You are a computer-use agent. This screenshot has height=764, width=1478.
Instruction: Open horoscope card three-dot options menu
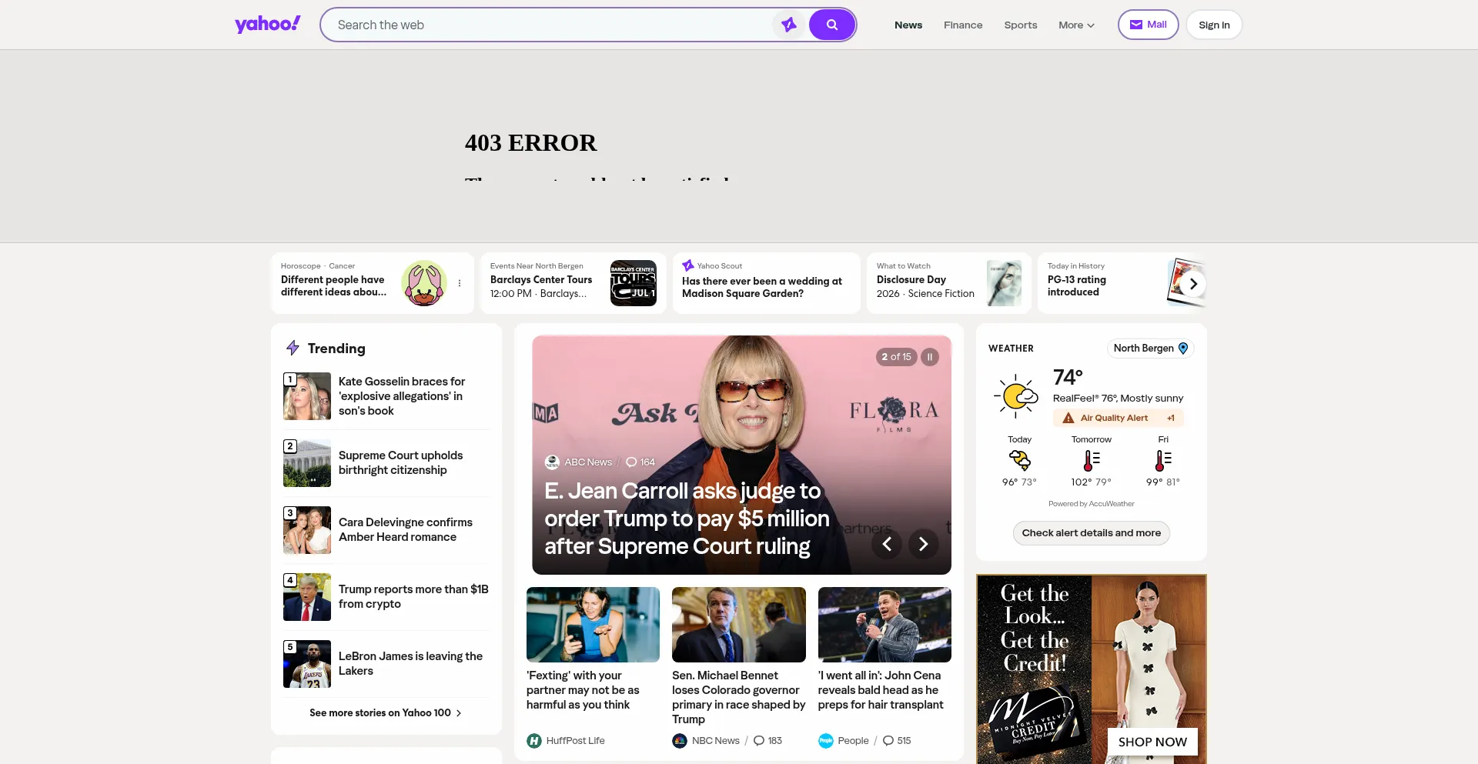click(x=460, y=283)
